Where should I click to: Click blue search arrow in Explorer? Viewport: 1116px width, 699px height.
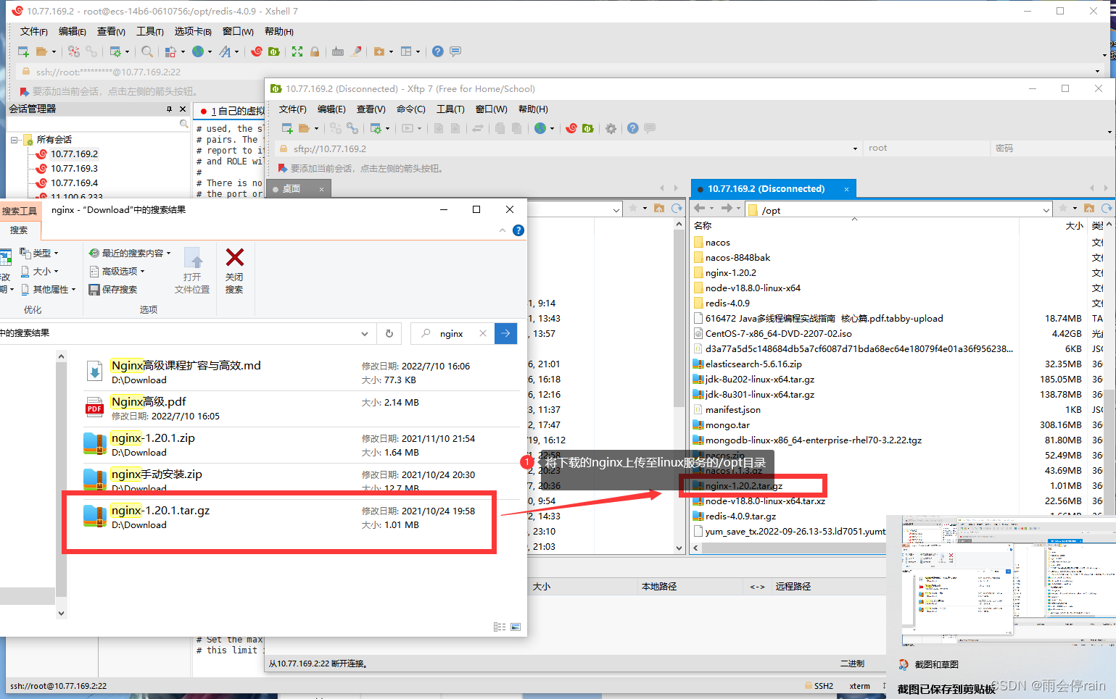505,333
